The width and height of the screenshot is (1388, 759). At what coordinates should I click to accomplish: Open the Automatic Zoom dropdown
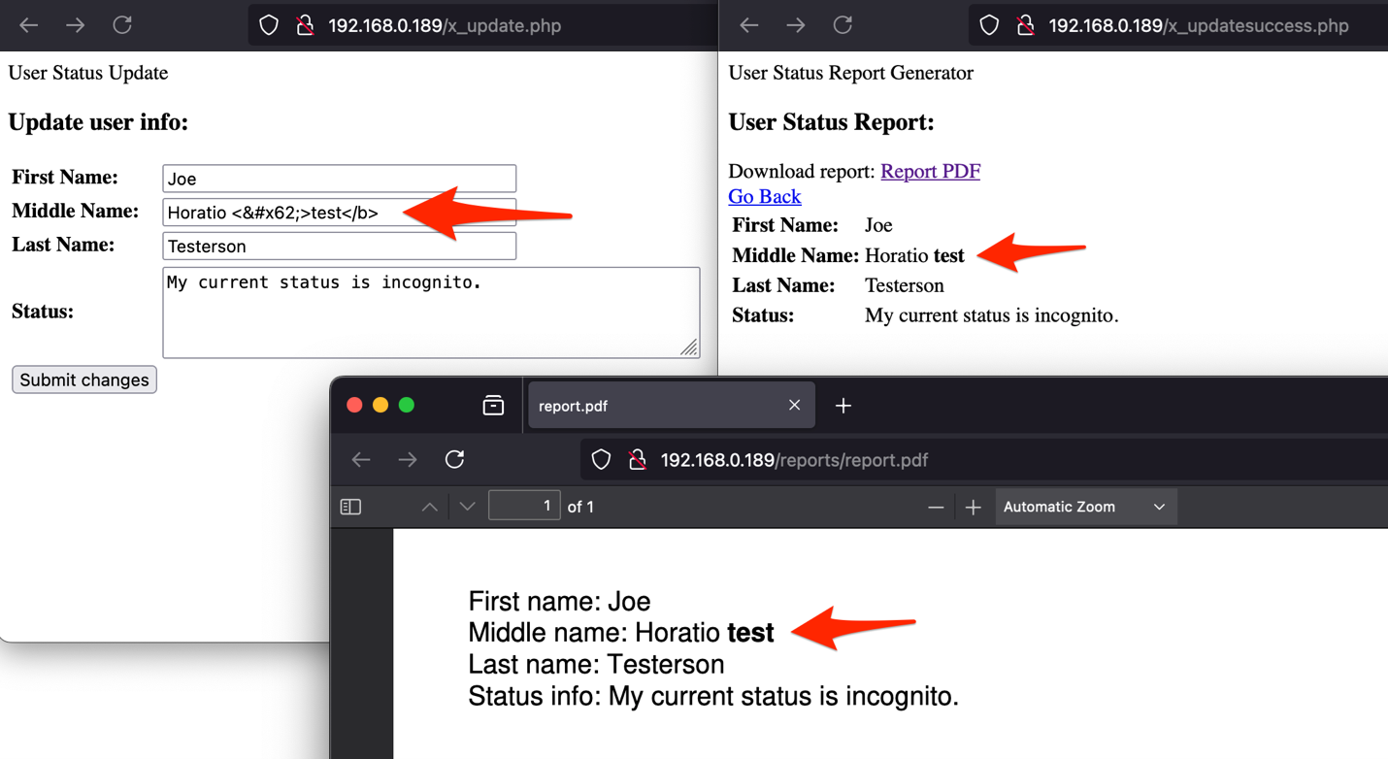[1085, 507]
